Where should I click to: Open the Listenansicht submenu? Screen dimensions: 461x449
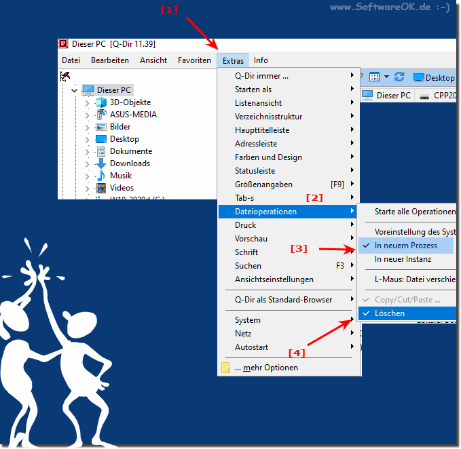[x=289, y=103]
